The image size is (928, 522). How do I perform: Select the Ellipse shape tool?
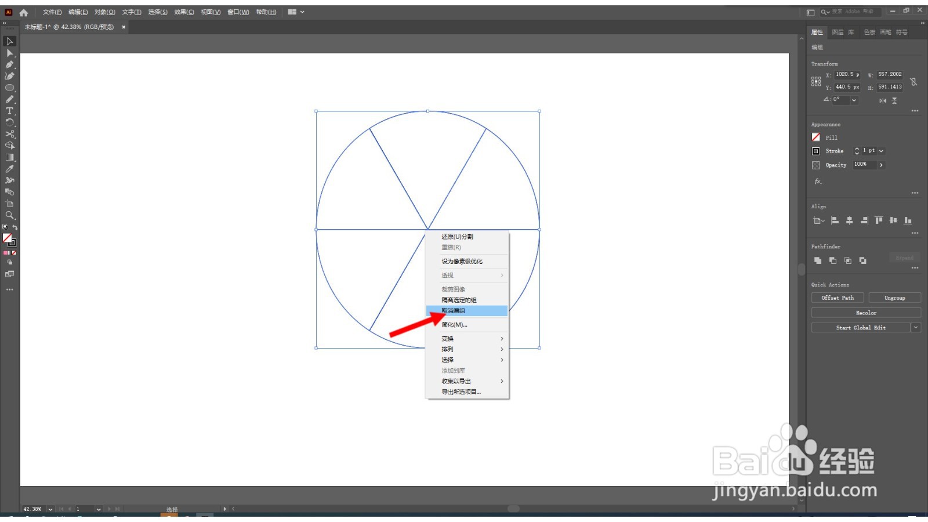tap(9, 88)
